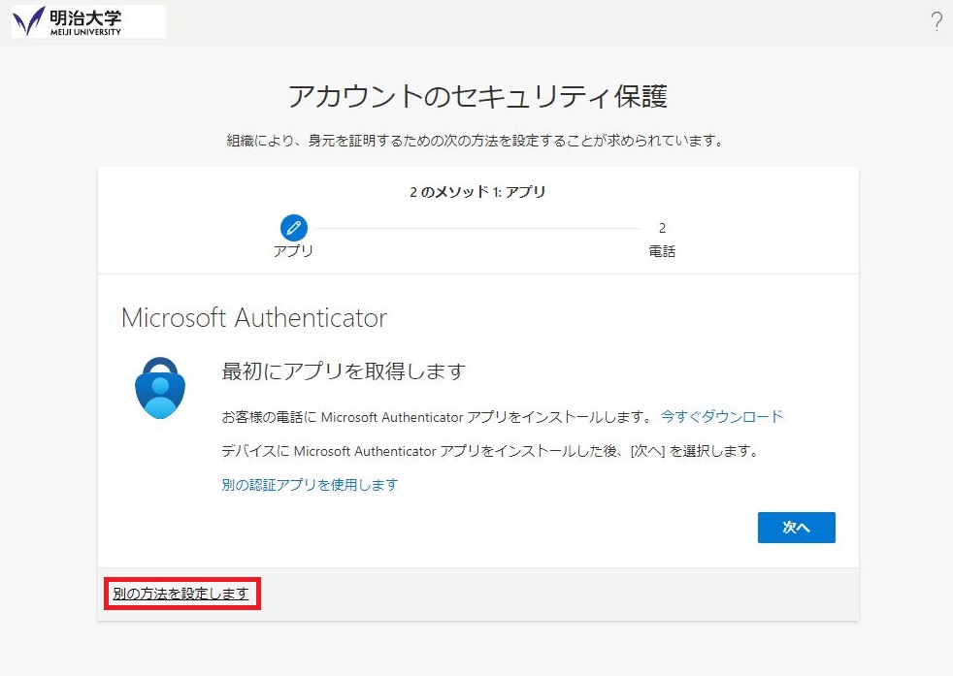The height and width of the screenshot is (676, 953).
Task: Open the help question mark icon
Action: 937,21
